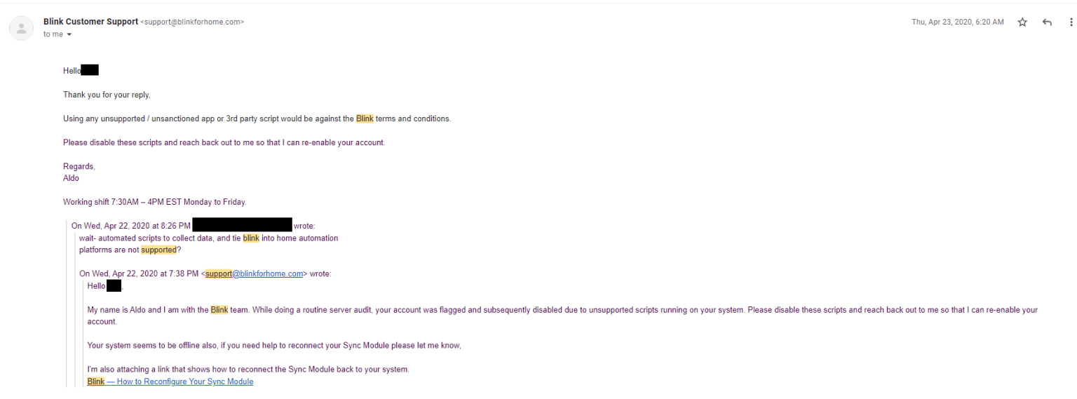Click the redacted sender in the 8:26 PM quote

click(242, 225)
